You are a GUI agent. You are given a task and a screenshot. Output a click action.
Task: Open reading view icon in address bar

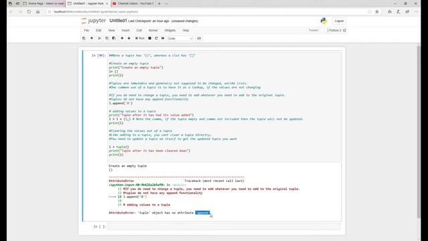(x=370, y=12)
